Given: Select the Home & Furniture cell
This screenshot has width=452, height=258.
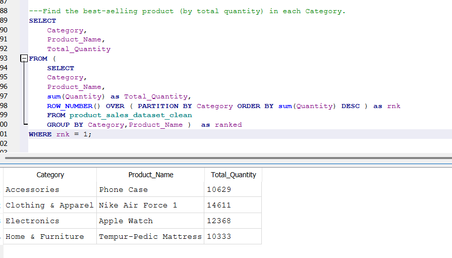Looking at the screenshot, I should pyautogui.click(x=50, y=236).
